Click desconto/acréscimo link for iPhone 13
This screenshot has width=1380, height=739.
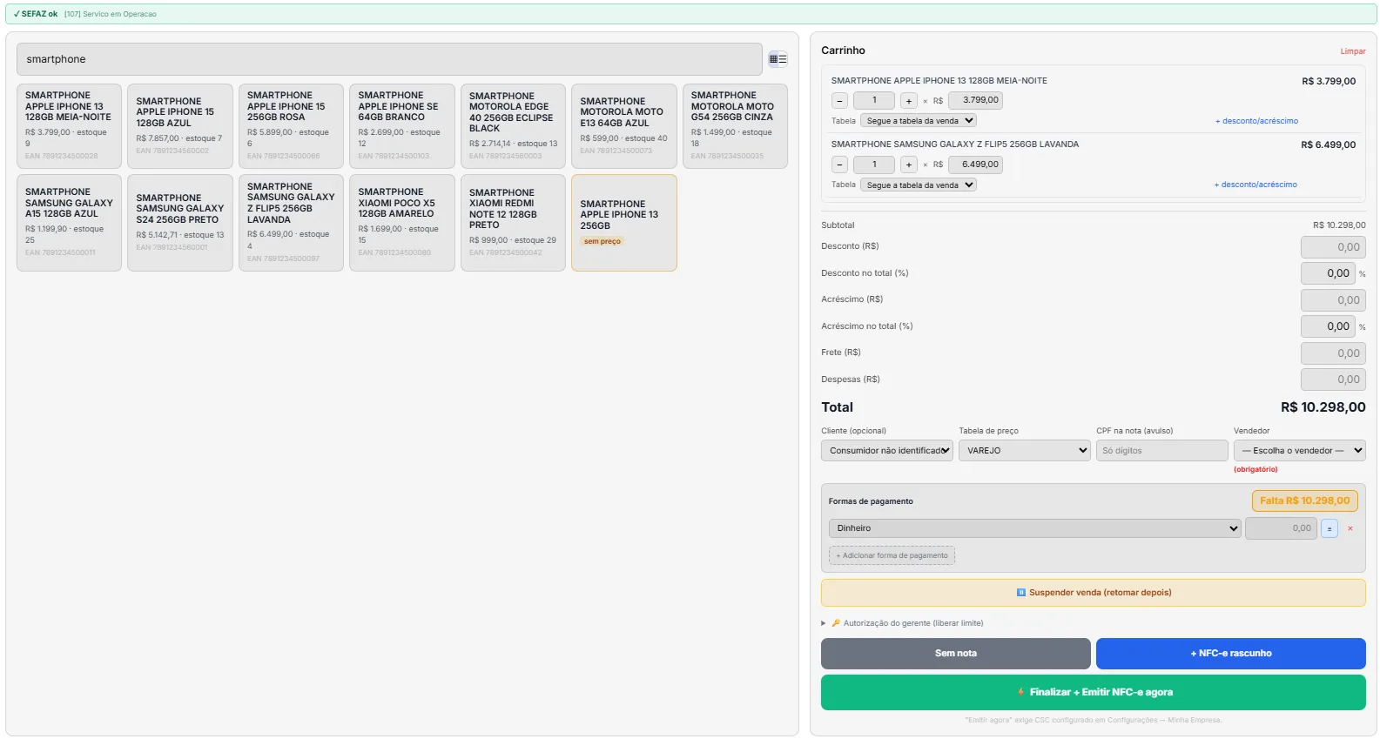click(1256, 121)
